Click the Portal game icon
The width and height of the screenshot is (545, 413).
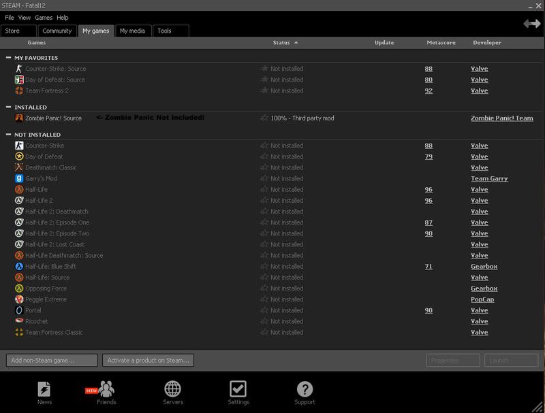19,310
